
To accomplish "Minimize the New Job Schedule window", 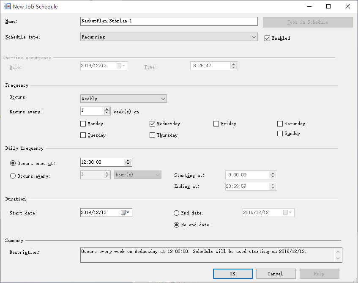I will pyautogui.click(x=309, y=6).
